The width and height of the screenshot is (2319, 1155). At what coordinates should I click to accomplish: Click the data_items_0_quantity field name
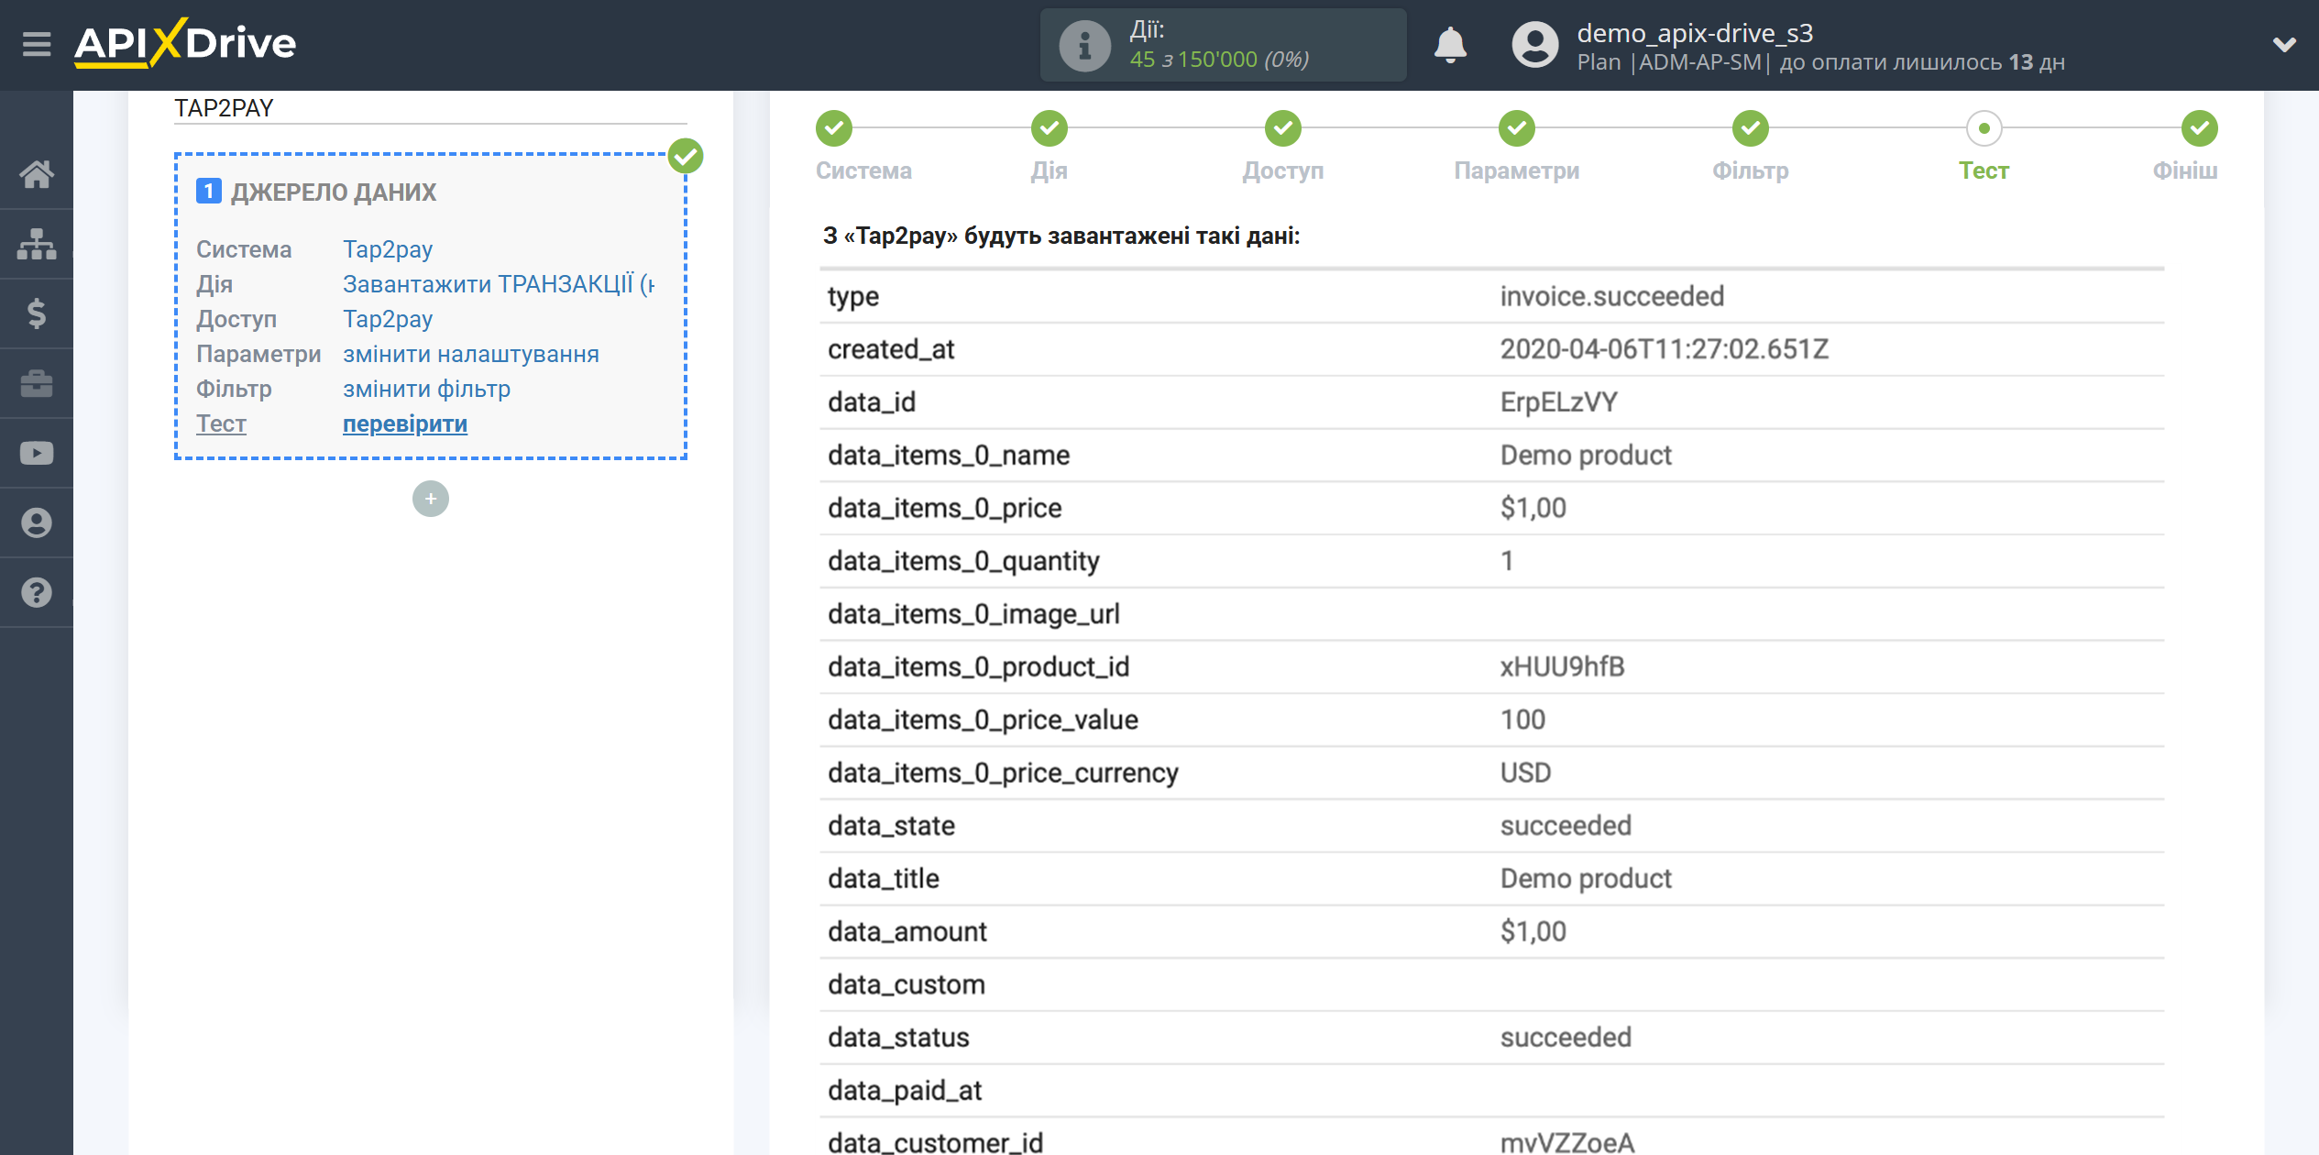pos(963,561)
